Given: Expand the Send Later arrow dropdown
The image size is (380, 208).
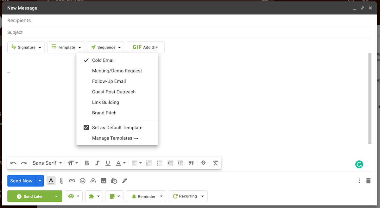Looking at the screenshot, I should tap(56, 196).
